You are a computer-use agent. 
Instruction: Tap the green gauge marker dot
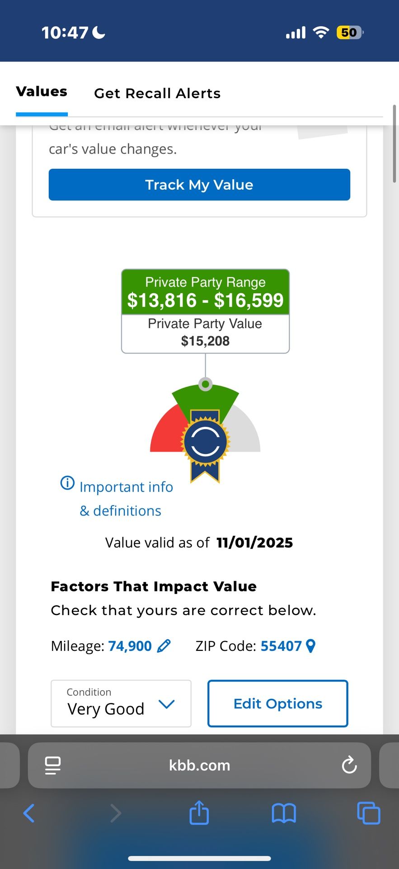pyautogui.click(x=206, y=384)
